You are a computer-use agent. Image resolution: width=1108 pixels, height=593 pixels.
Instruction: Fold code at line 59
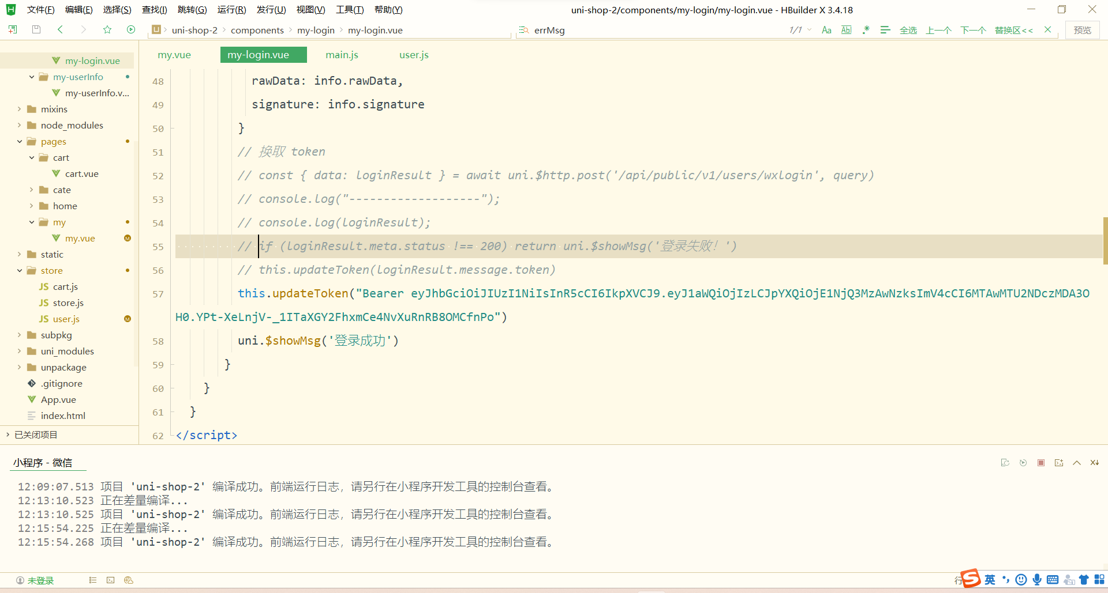click(173, 365)
